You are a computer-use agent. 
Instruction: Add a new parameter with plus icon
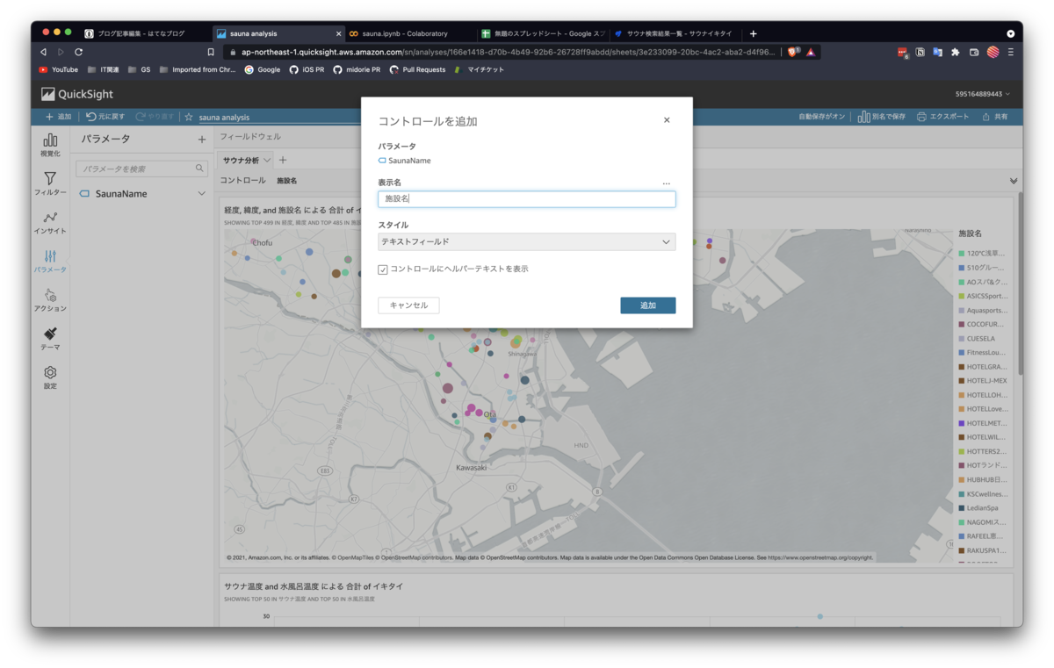[202, 140]
